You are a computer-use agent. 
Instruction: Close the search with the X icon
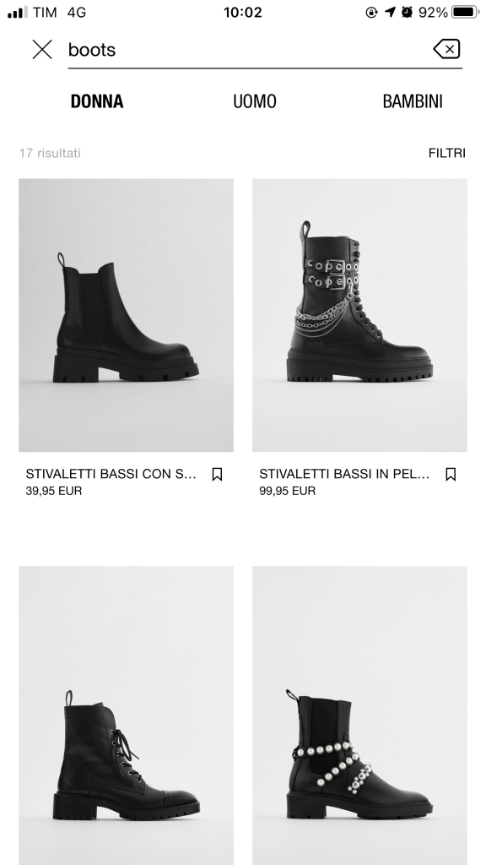pyautogui.click(x=42, y=50)
